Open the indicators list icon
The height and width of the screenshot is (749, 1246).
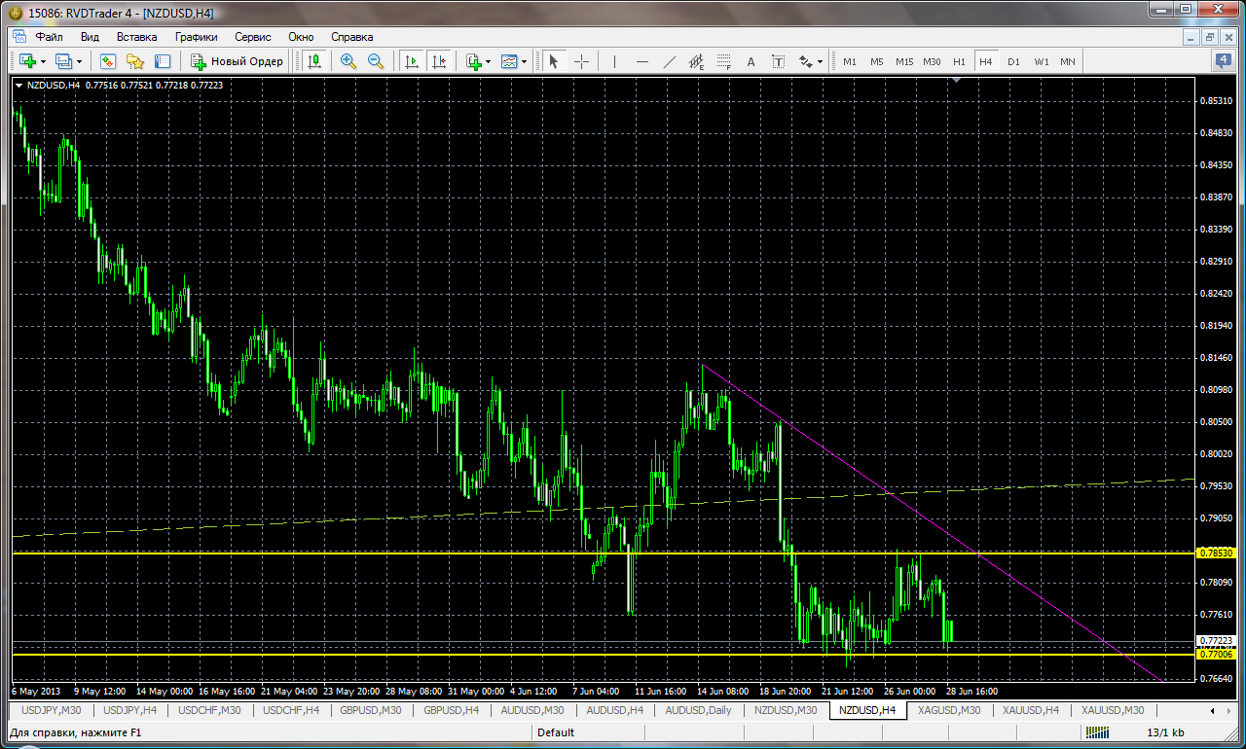(x=473, y=61)
